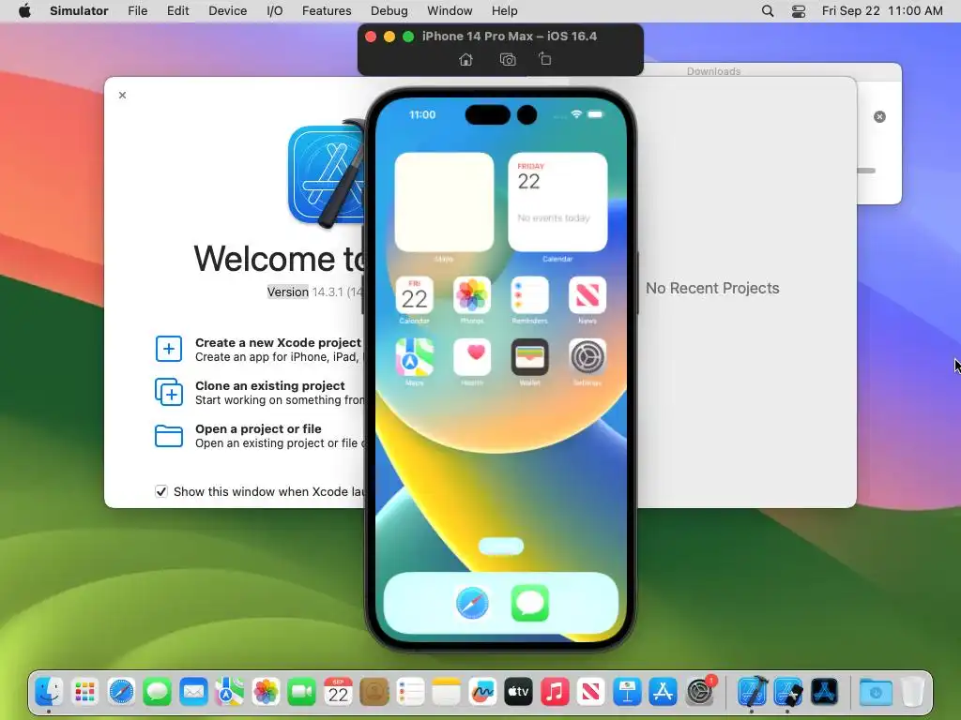Click the Simulator window title 'iPhone 14 Pro Max'
The width and height of the screenshot is (961, 720).
[x=509, y=37]
